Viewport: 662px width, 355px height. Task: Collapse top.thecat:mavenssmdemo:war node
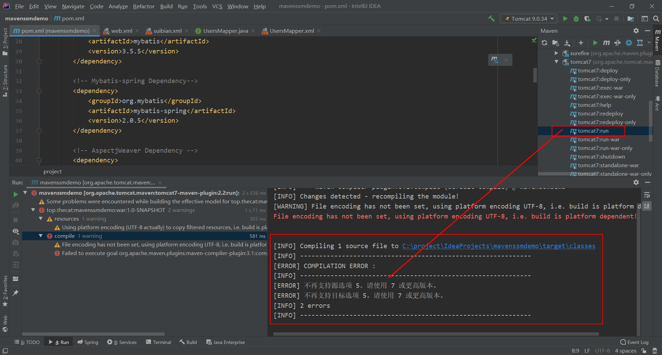coord(33,210)
